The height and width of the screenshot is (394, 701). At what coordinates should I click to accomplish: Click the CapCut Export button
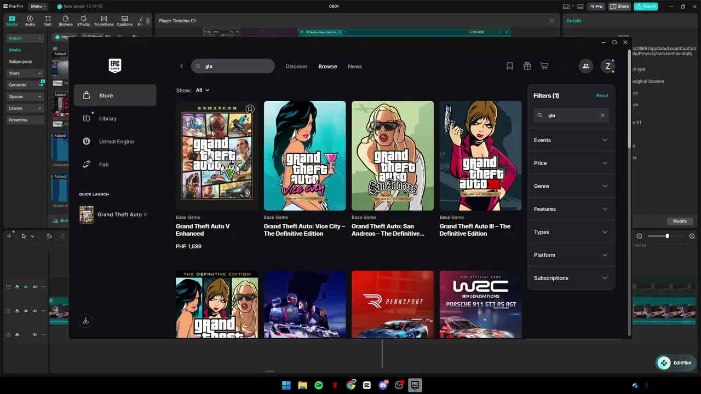click(x=646, y=7)
